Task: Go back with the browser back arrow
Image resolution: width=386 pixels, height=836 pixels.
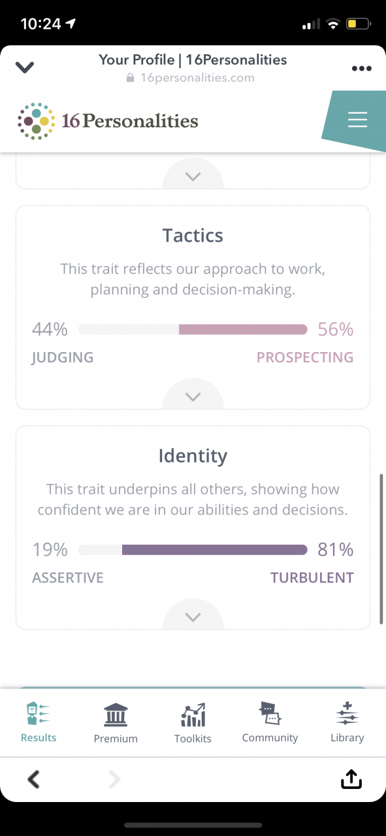Action: click(x=34, y=779)
